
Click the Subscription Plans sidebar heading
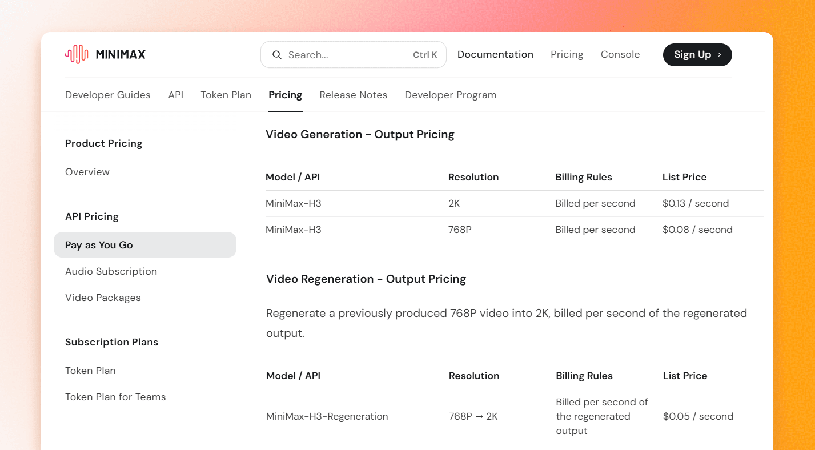click(x=111, y=342)
